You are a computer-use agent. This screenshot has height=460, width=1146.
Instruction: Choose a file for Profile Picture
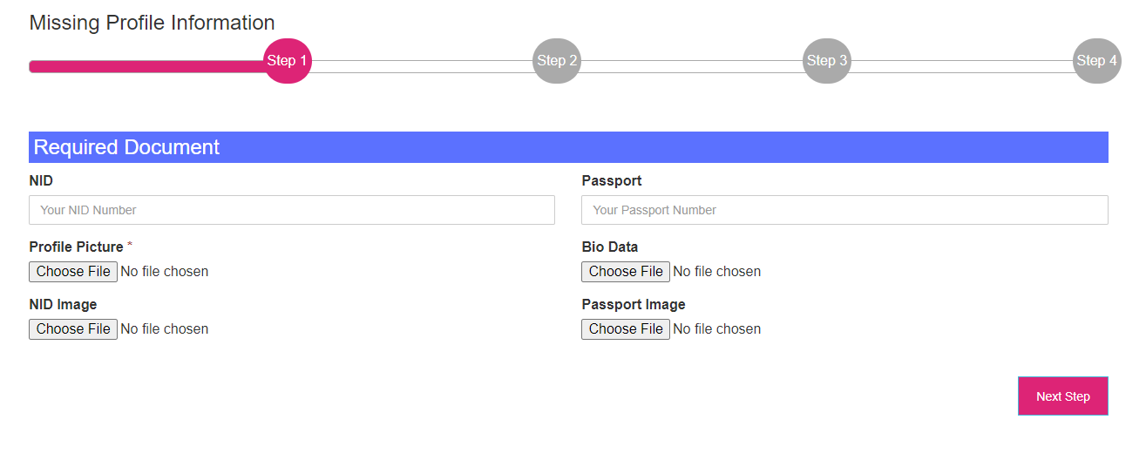(73, 272)
